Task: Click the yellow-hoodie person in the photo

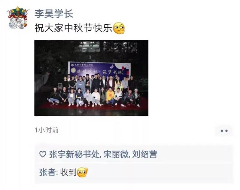Action: [x=110, y=97]
